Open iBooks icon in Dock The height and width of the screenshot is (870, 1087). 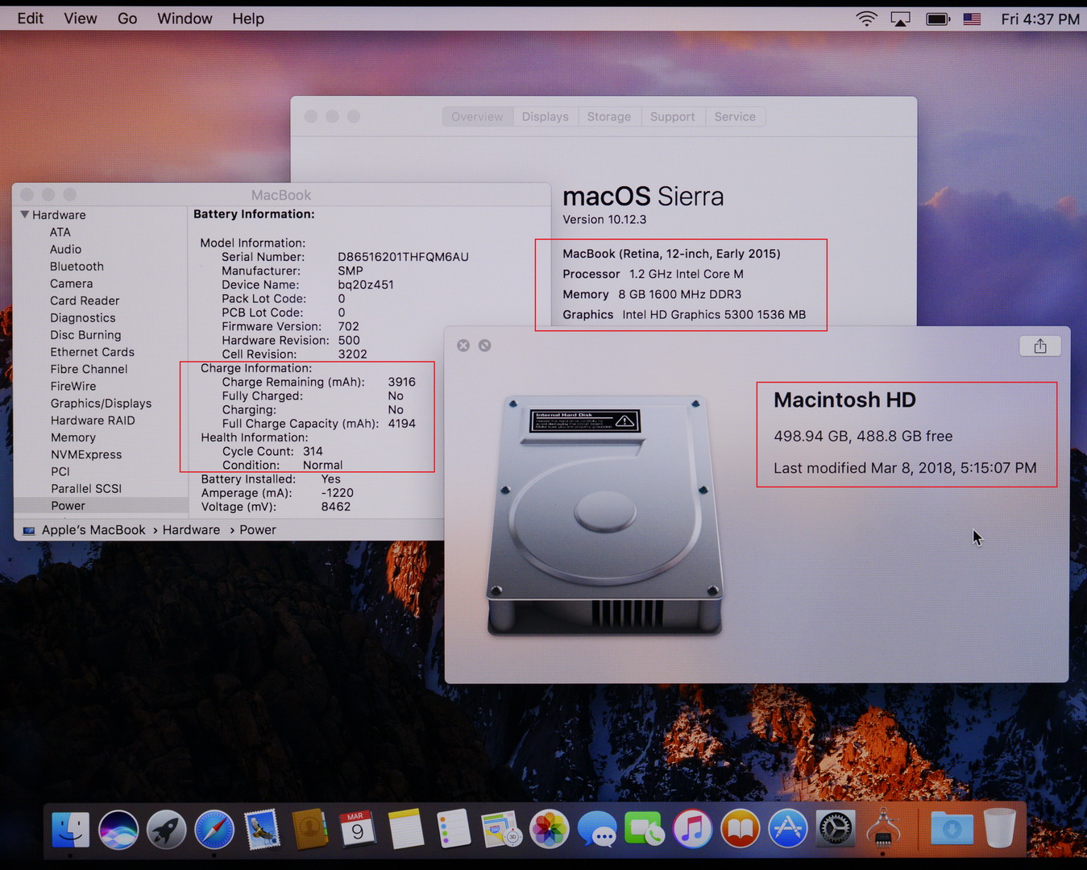point(741,829)
